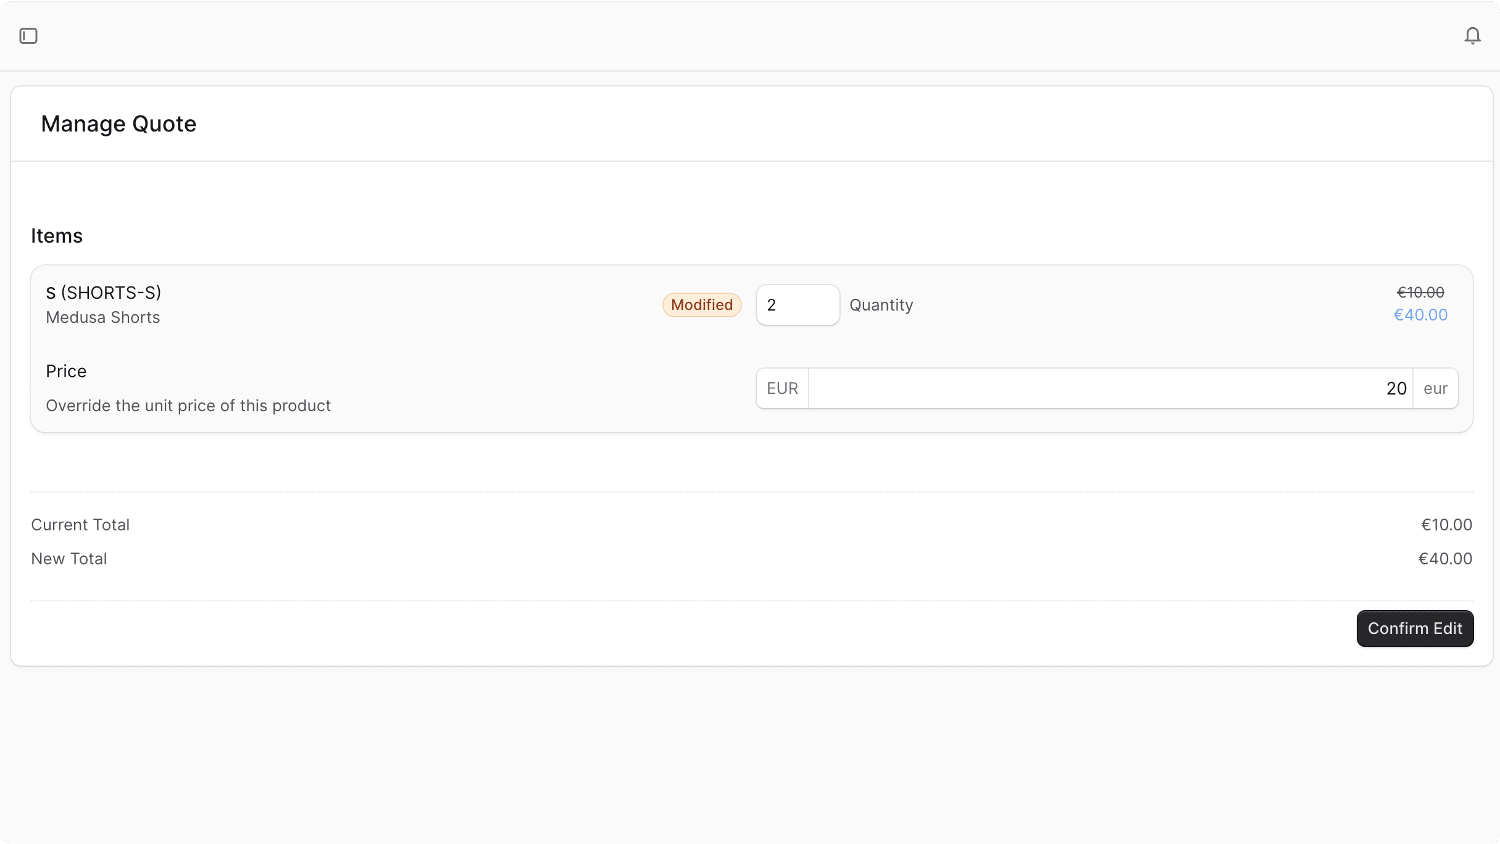Image resolution: width=1500 pixels, height=844 pixels.
Task: Select the new €40.00 item price
Action: (1420, 314)
